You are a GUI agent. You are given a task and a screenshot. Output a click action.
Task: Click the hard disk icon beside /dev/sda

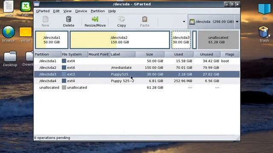point(192,22)
